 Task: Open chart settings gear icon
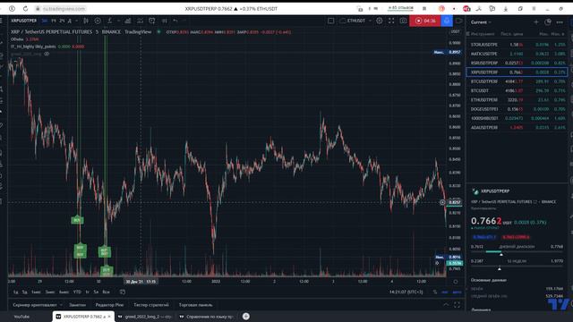coord(380,21)
